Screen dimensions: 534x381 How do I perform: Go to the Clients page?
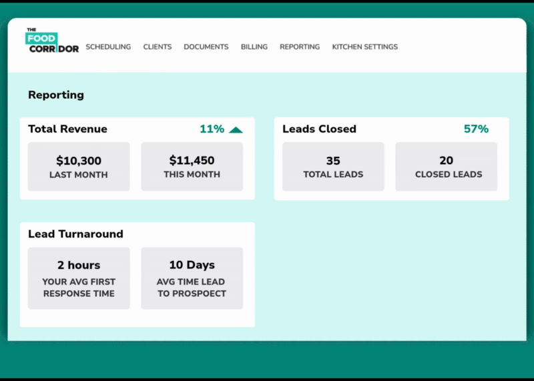[x=158, y=47]
